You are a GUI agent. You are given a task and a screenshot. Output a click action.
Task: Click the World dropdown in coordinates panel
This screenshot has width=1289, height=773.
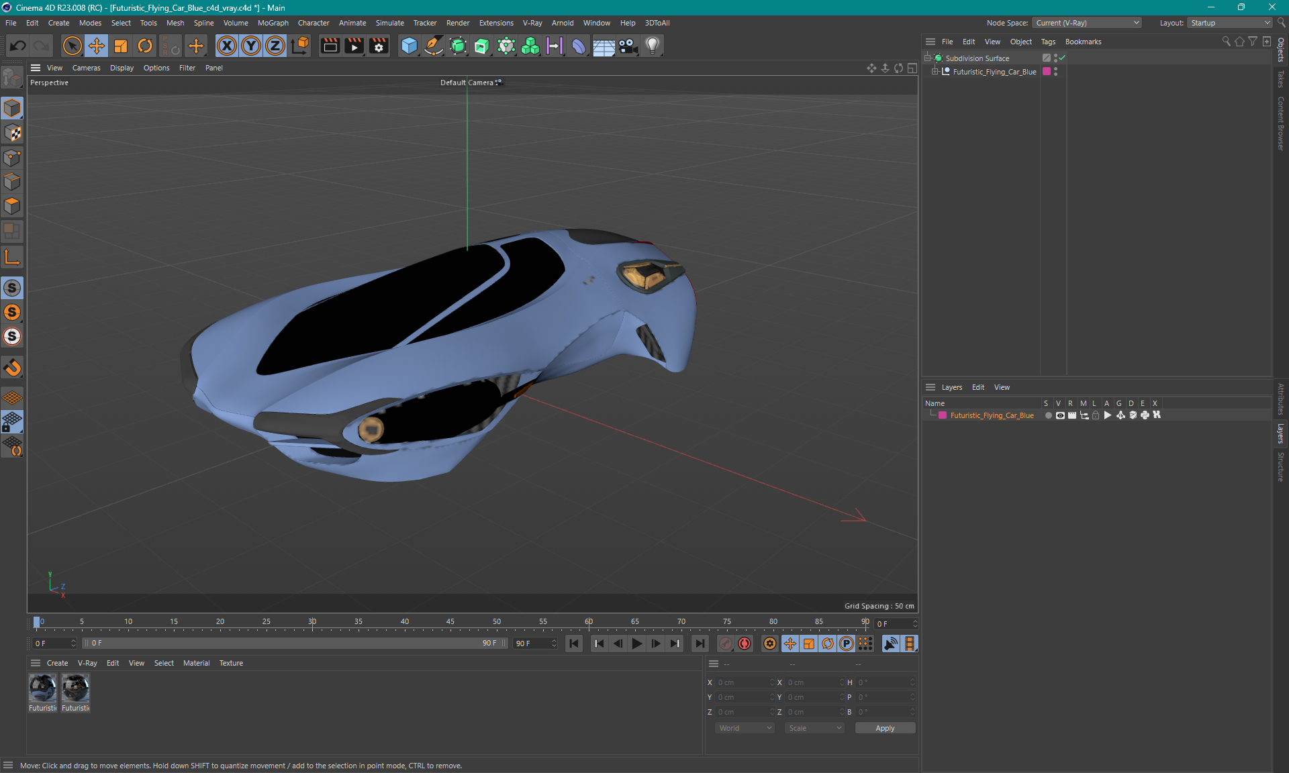click(x=744, y=728)
